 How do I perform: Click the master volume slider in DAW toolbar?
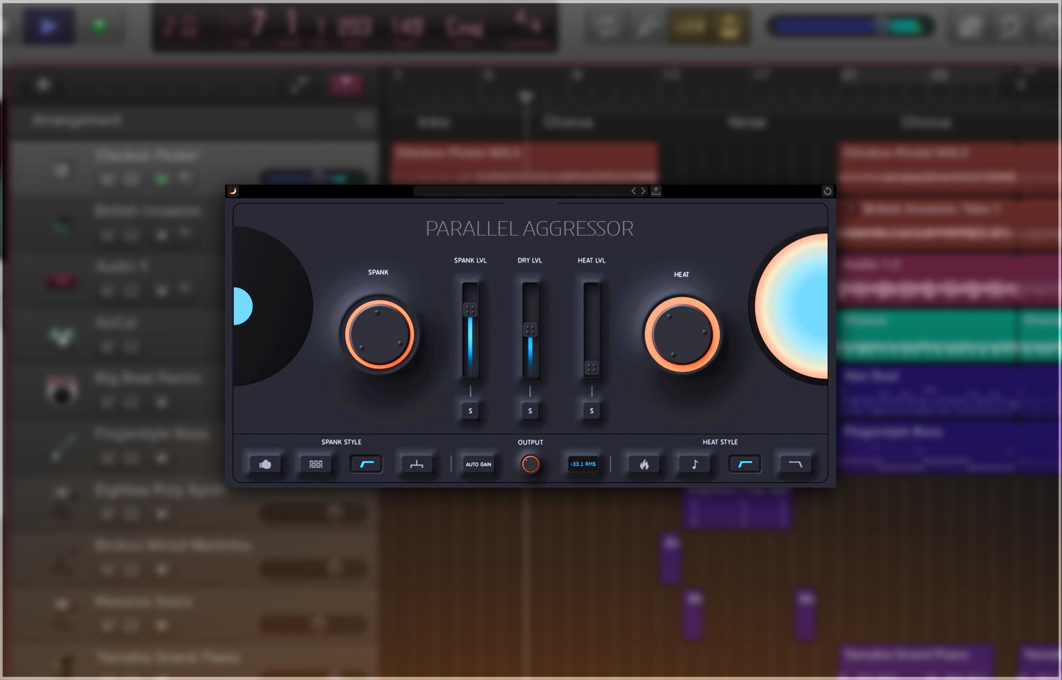coord(850,26)
